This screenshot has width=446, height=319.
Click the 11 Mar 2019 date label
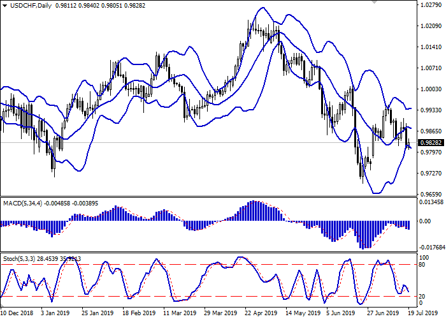[x=176, y=313]
